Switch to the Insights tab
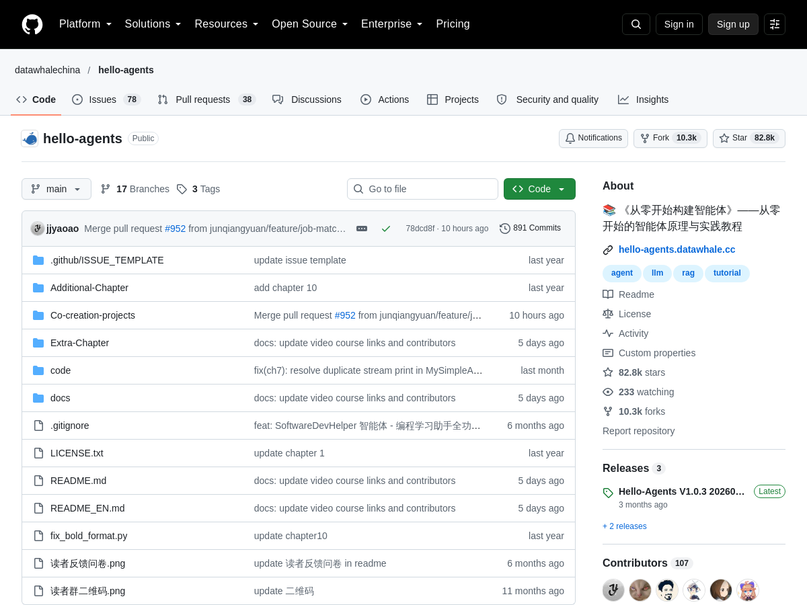Screen dimensions: 807x605 643,99
